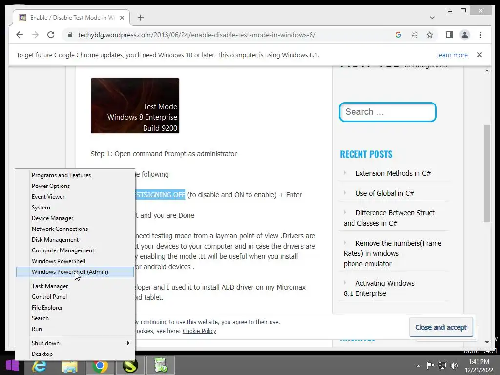The image size is (500, 375).
Task: Select Network Connections menu entry
Action: point(75,229)
